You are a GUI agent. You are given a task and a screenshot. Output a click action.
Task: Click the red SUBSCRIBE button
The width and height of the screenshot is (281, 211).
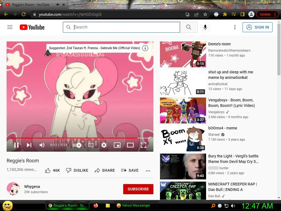tap(138, 189)
